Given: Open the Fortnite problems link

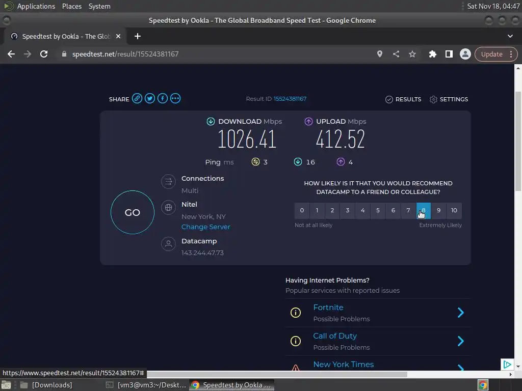Looking at the screenshot, I should click(x=328, y=307).
